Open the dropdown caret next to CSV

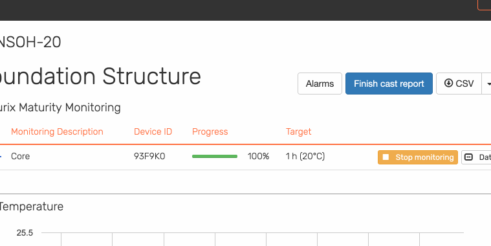488,84
